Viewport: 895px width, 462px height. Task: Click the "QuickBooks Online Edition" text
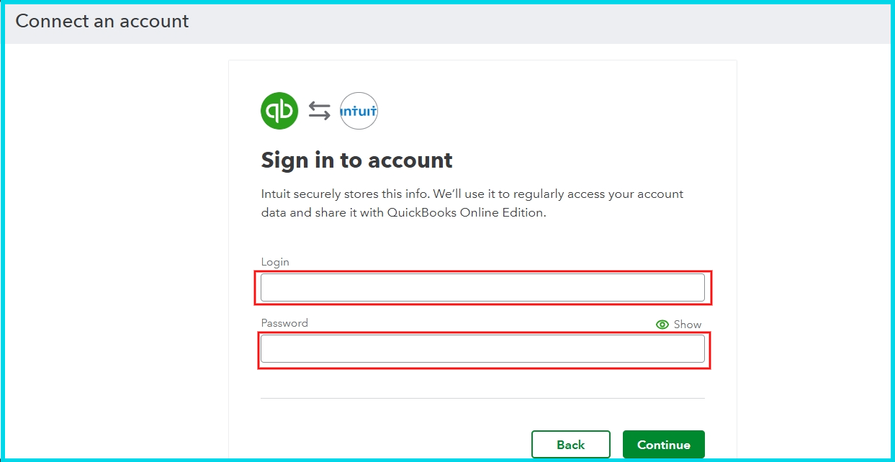[x=467, y=213]
